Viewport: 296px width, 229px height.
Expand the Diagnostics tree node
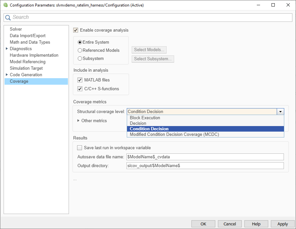tap(7, 49)
